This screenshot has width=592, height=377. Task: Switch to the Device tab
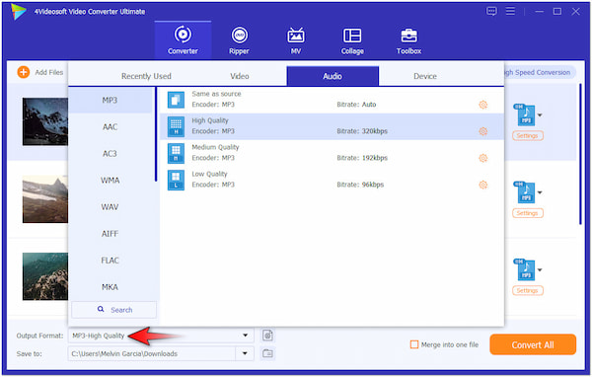pyautogui.click(x=425, y=76)
